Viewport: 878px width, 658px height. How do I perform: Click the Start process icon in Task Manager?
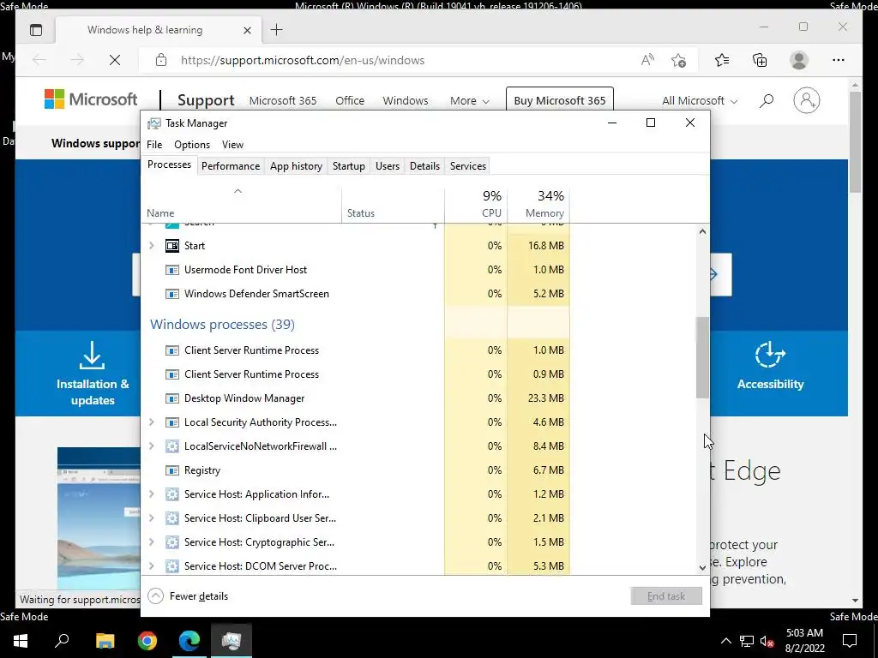coord(171,246)
